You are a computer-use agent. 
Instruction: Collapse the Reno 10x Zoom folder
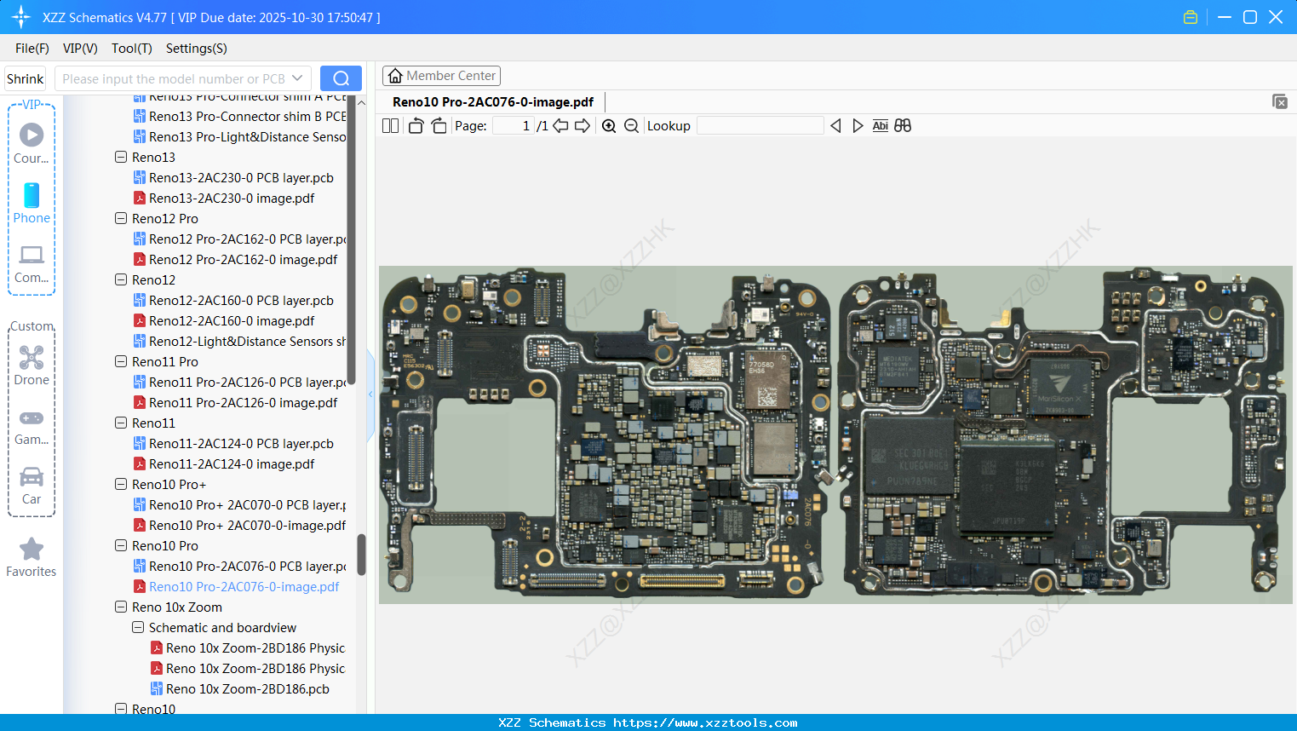[x=121, y=607]
